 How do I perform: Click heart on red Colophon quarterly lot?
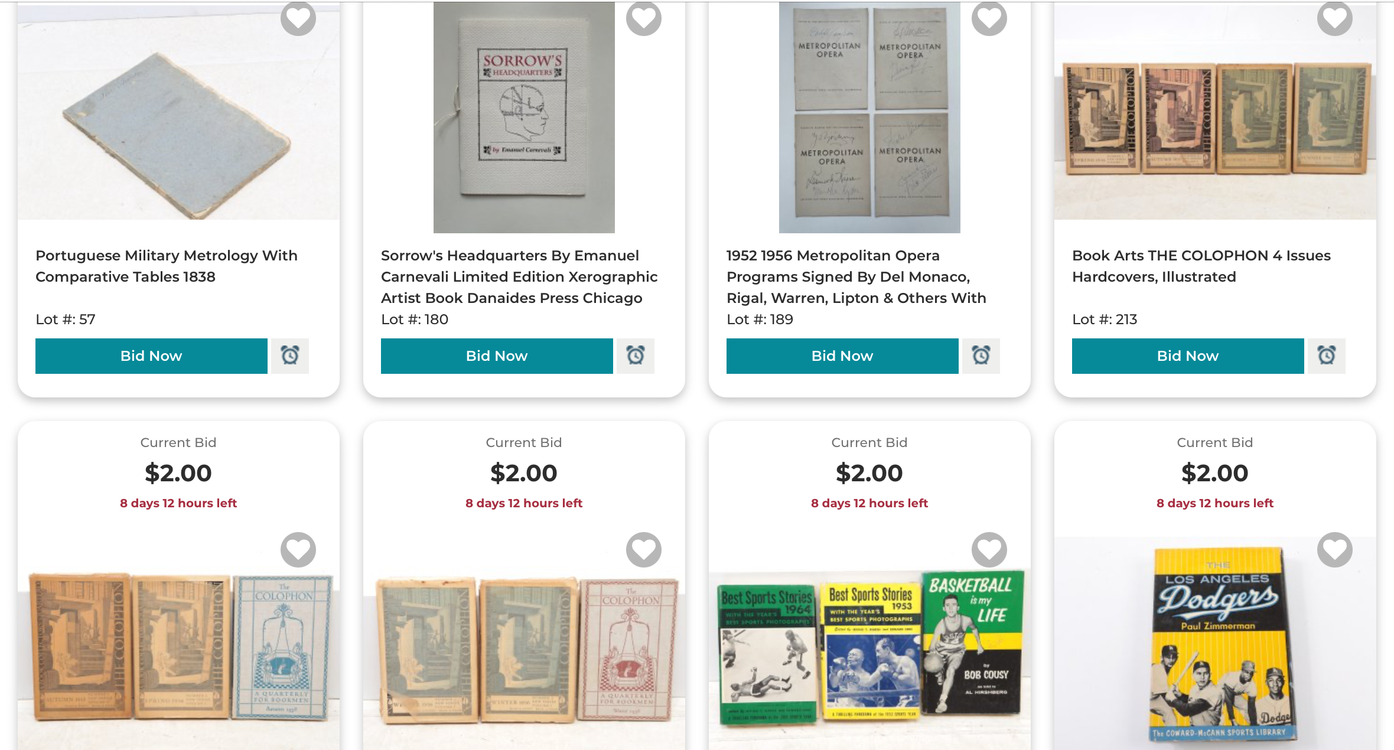click(x=644, y=550)
